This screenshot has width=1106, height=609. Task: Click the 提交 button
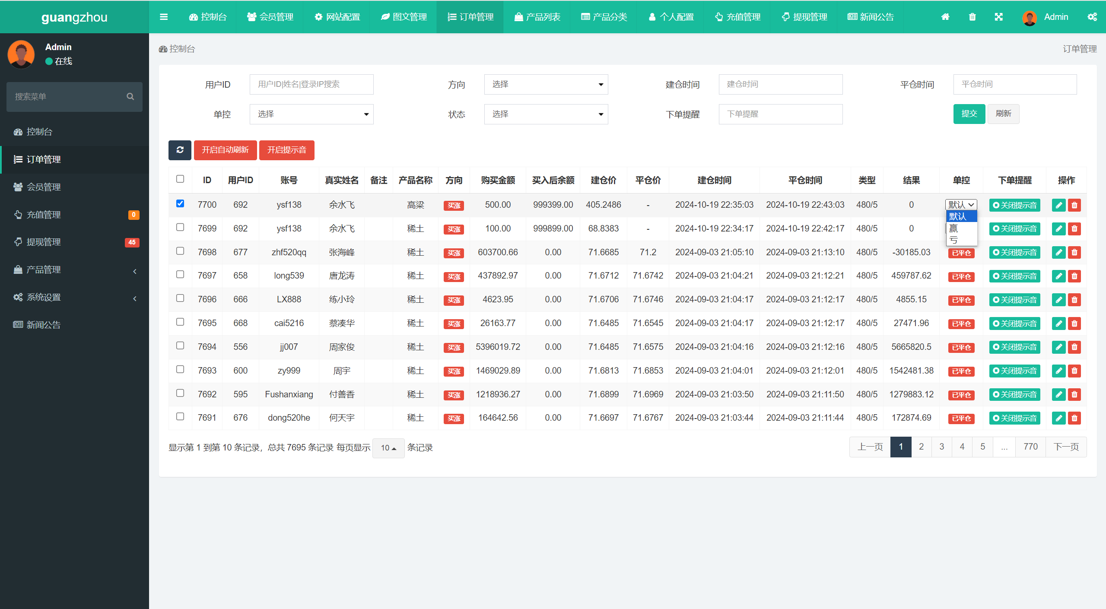pyautogui.click(x=969, y=113)
